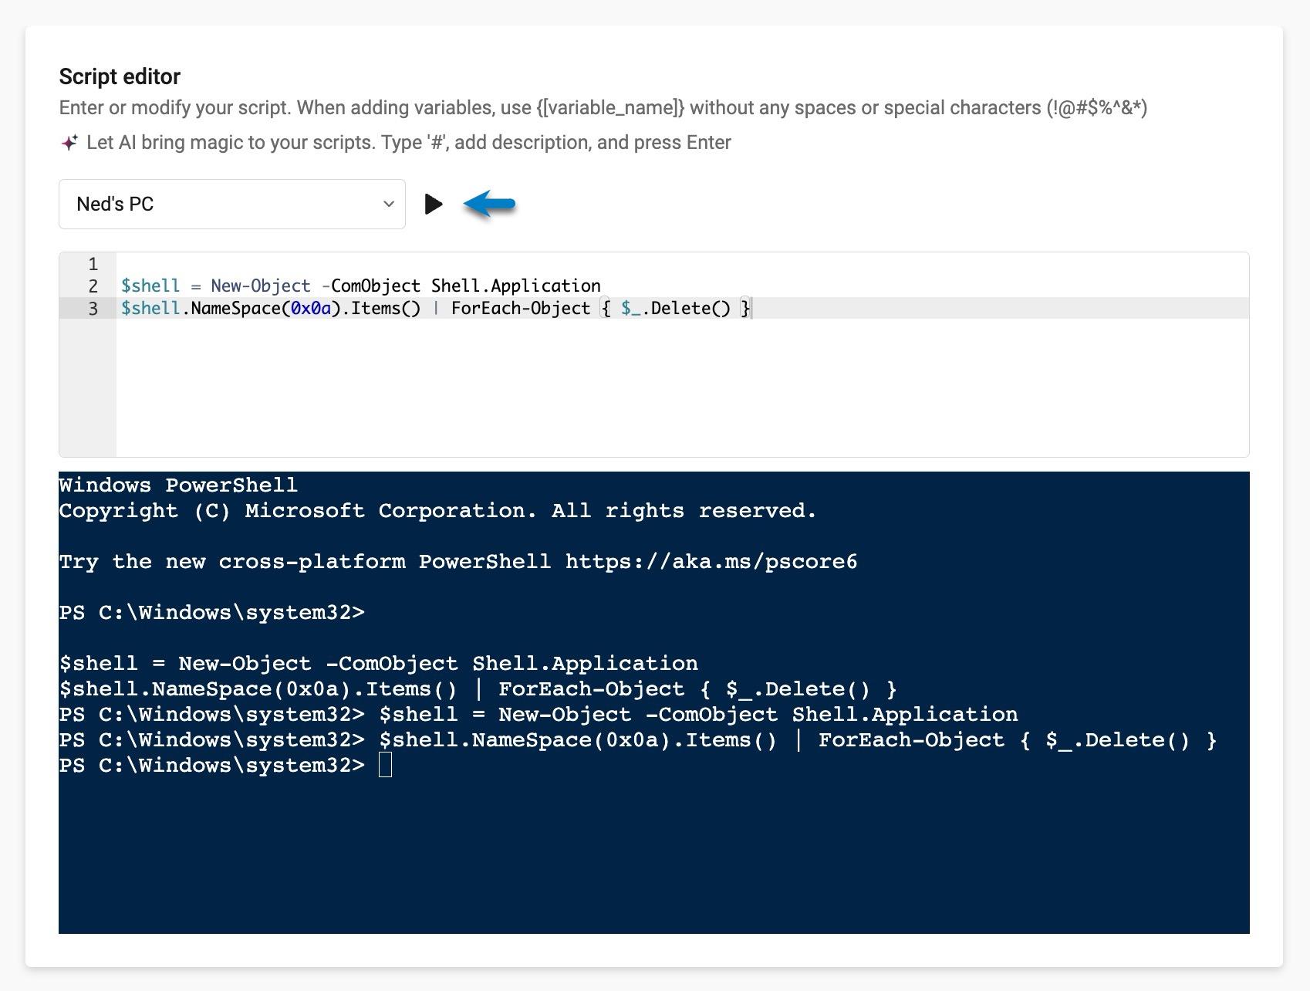The width and height of the screenshot is (1310, 991).
Task: Open the Ned's PC device dropdown
Action: click(232, 204)
